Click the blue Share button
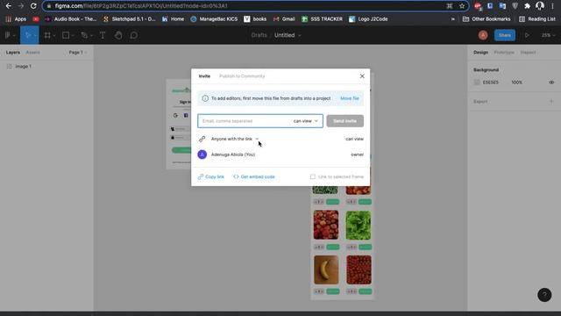 pos(505,35)
